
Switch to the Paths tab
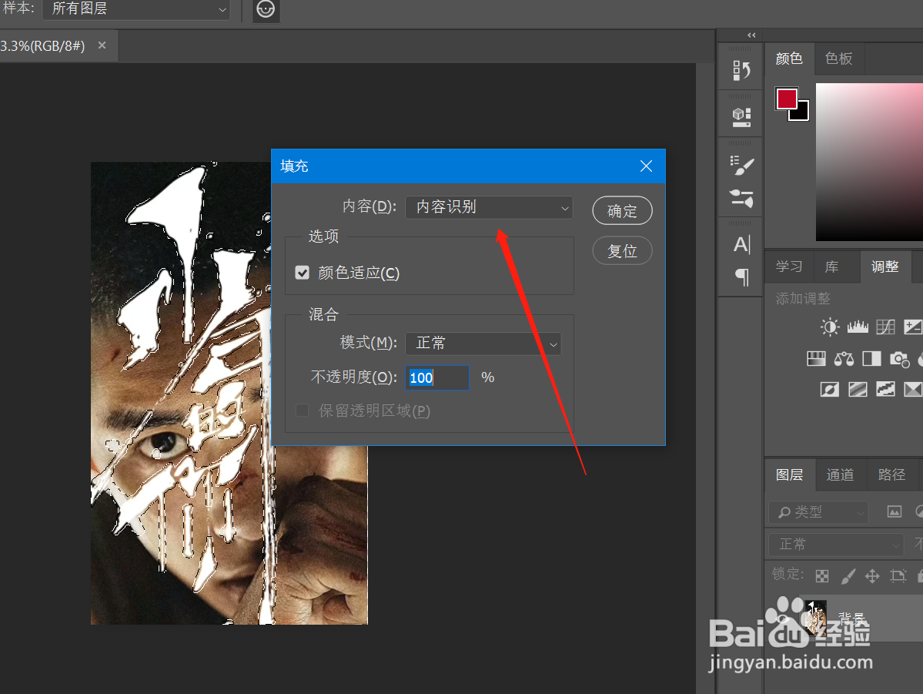coord(891,474)
